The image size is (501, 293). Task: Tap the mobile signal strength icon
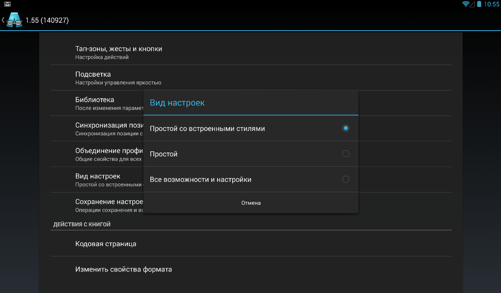pyautogui.click(x=472, y=4)
